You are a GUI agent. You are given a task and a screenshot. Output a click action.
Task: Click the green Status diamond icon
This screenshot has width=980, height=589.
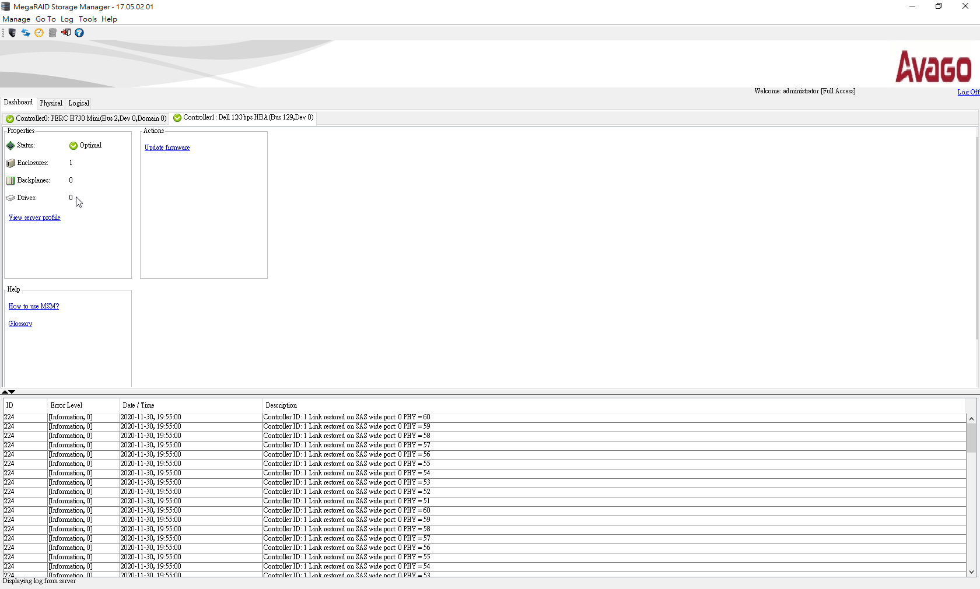pos(10,145)
